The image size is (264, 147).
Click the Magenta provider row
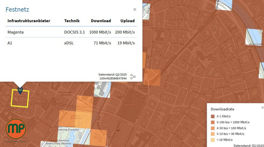(x=71, y=32)
